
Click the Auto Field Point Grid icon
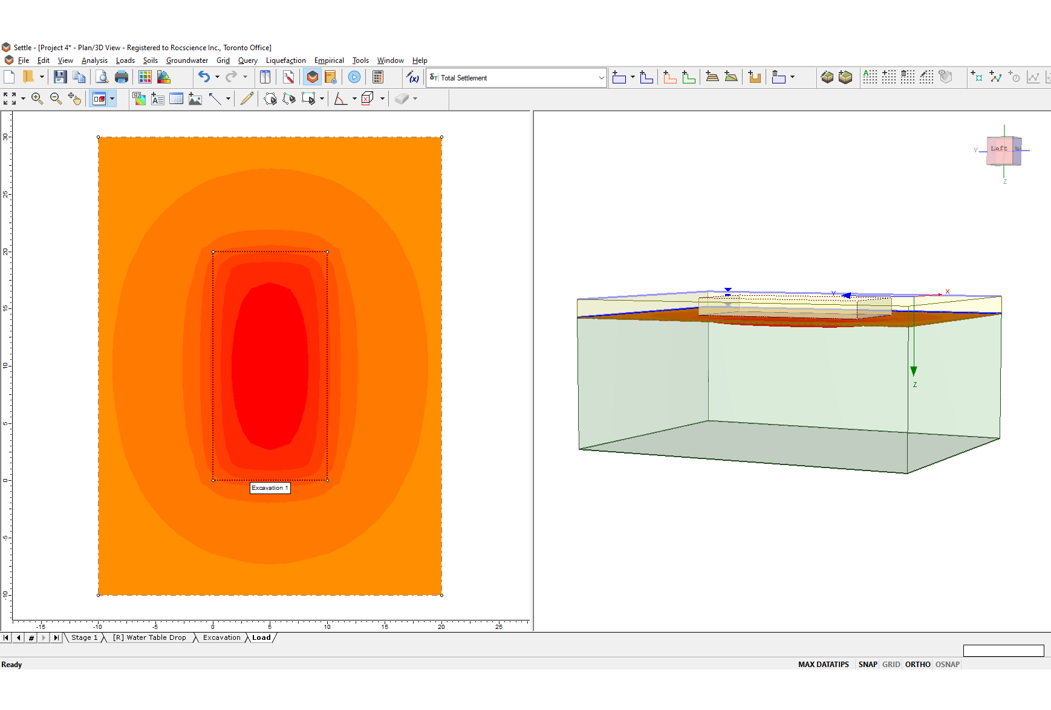point(870,77)
